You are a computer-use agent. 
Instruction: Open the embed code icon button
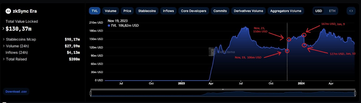(351, 11)
